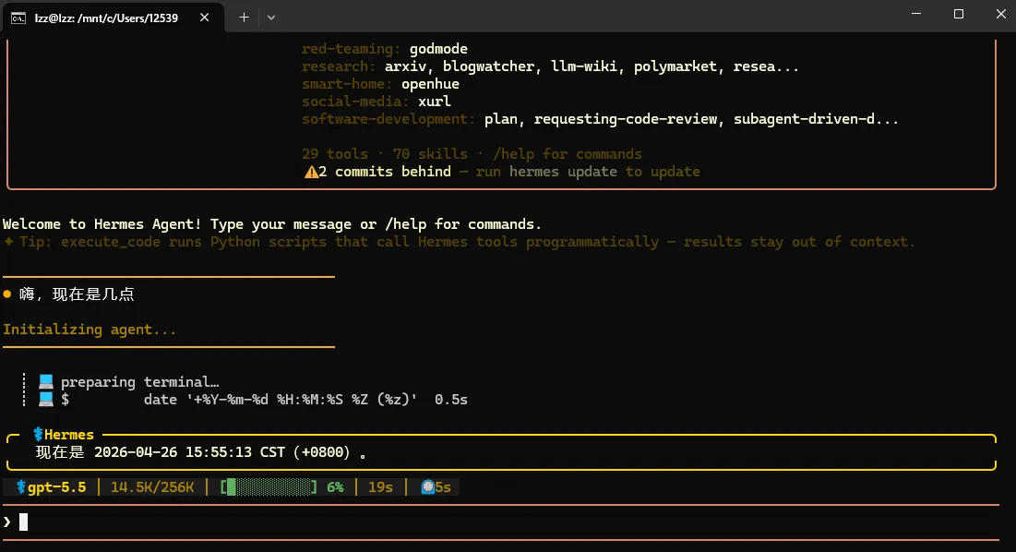1016x552 pixels.
Task: Click the '19s' elapsed time
Action: [380, 487]
